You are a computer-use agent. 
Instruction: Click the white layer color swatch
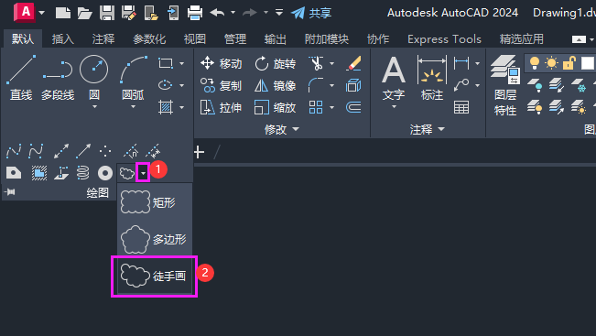[587, 63]
